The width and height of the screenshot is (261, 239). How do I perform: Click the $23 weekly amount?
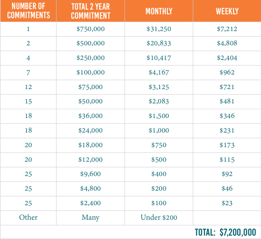coord(227,203)
